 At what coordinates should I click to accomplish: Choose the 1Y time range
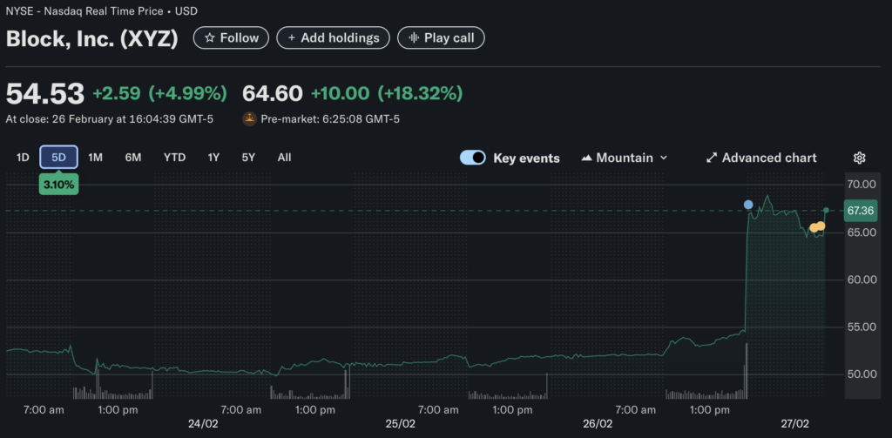[213, 158]
